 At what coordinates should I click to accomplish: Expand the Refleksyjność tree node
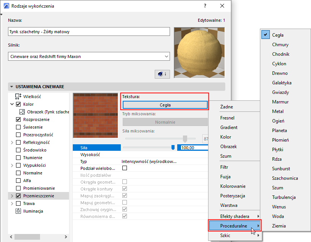tap(12, 142)
